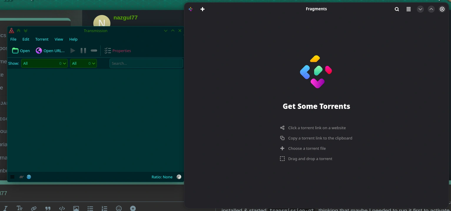Click the Fragments app icon in header

(x=191, y=9)
